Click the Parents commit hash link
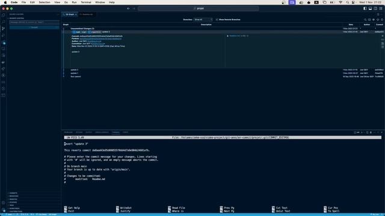 100,38
